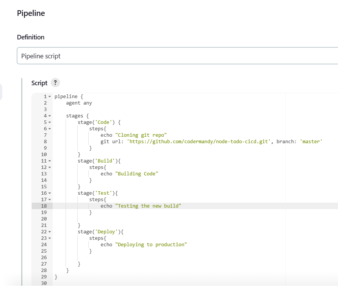Click the "agent any" line in script

coord(79,103)
